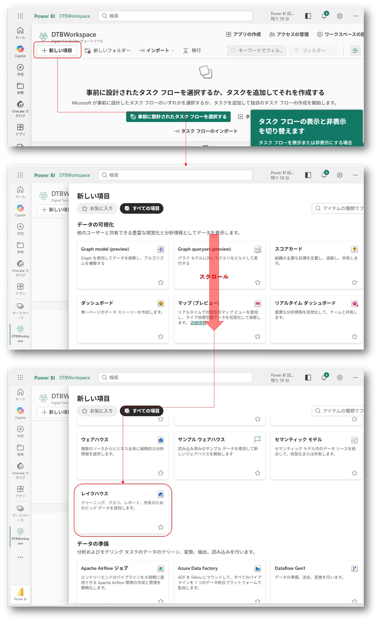Click アプリの作成 in top screenshot

click(x=244, y=34)
